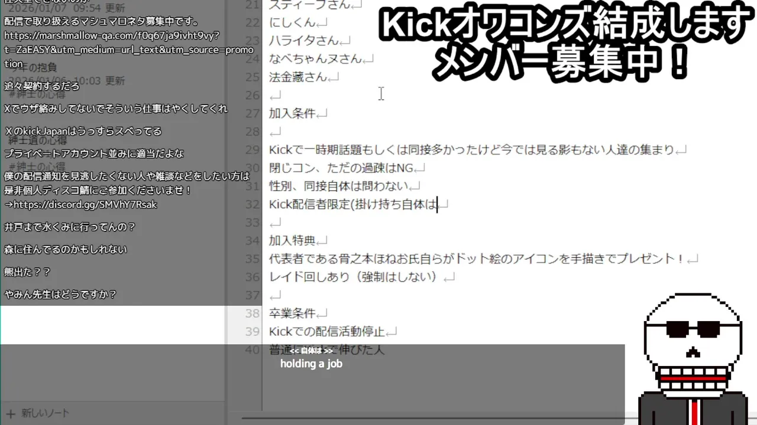
Task: Click the 紳士道の心得 note in the sidebar
Action: [37, 140]
